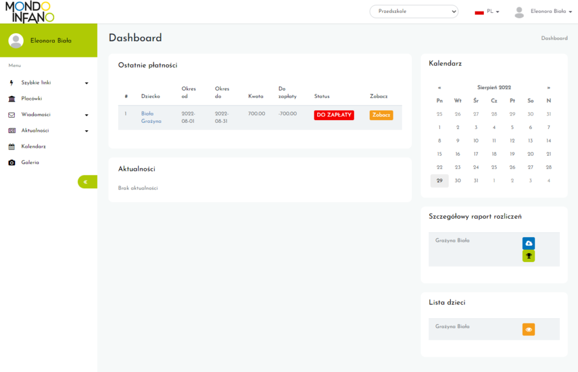Expand the Szybkie linki submenu arrow
The height and width of the screenshot is (372, 578).
pyautogui.click(x=86, y=83)
